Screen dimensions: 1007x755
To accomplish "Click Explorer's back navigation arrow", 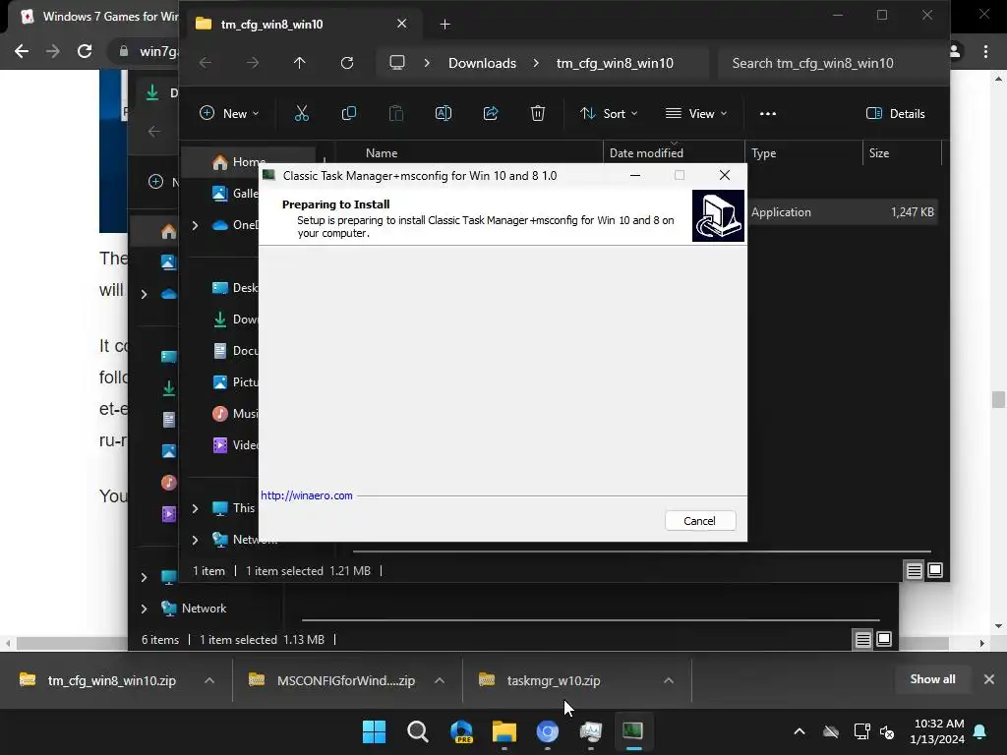I will point(205,62).
